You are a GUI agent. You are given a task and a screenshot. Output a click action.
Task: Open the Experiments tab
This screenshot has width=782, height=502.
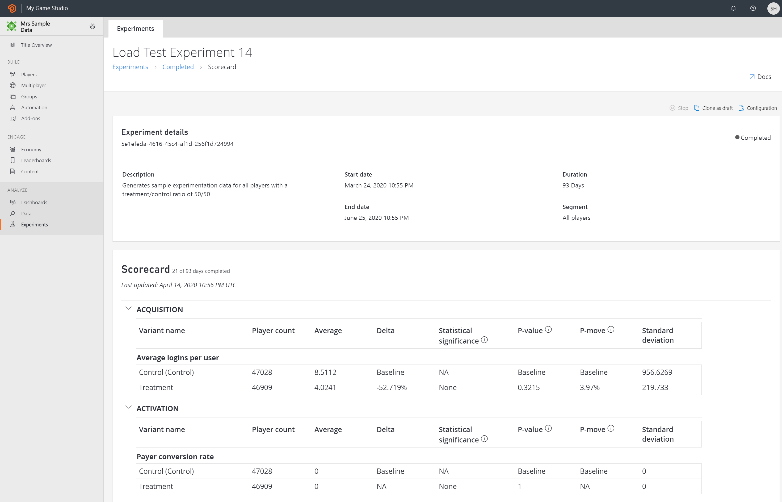[x=135, y=28]
